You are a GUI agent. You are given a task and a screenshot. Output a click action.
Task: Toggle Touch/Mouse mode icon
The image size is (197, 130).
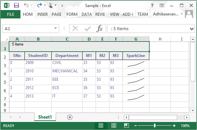[50, 5]
